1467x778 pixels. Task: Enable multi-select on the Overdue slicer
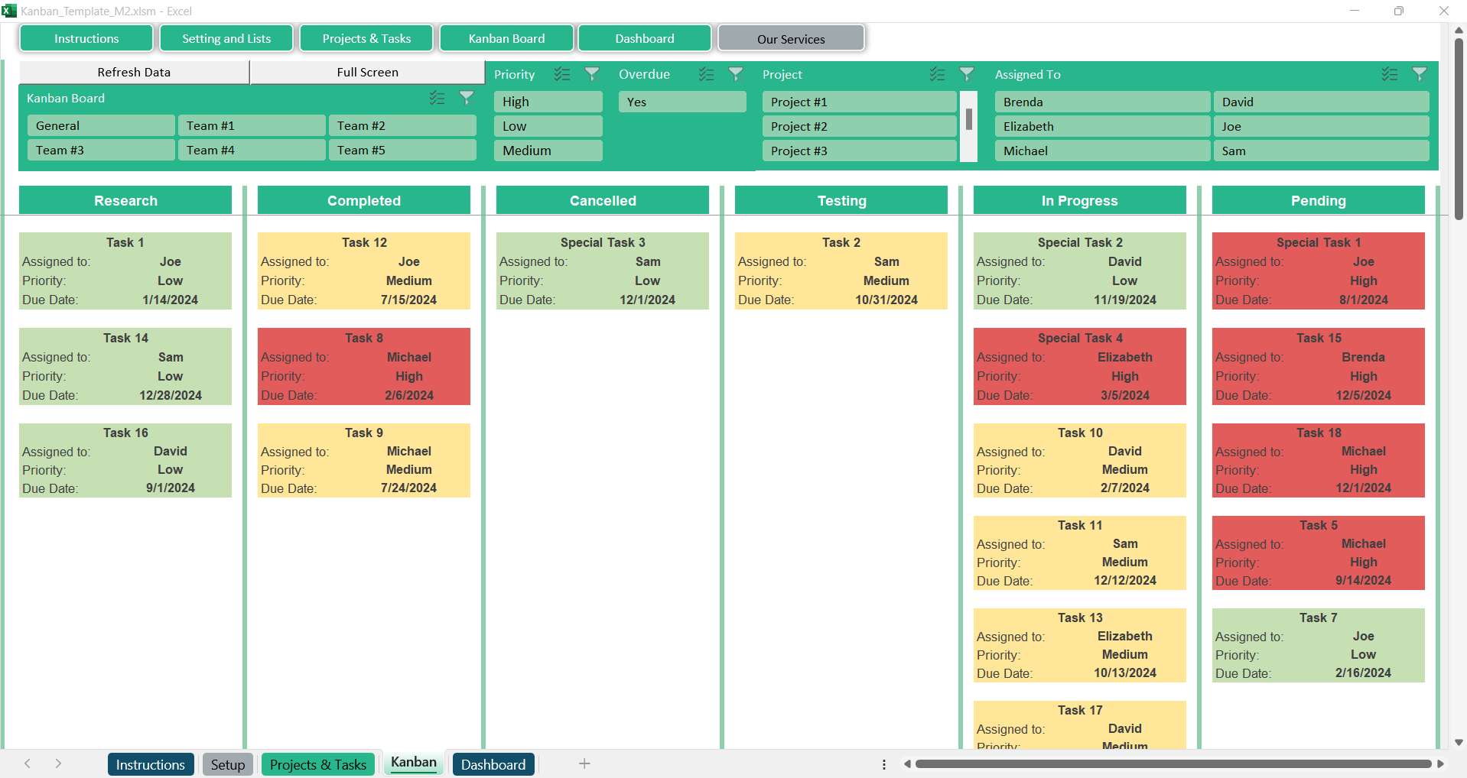(707, 74)
